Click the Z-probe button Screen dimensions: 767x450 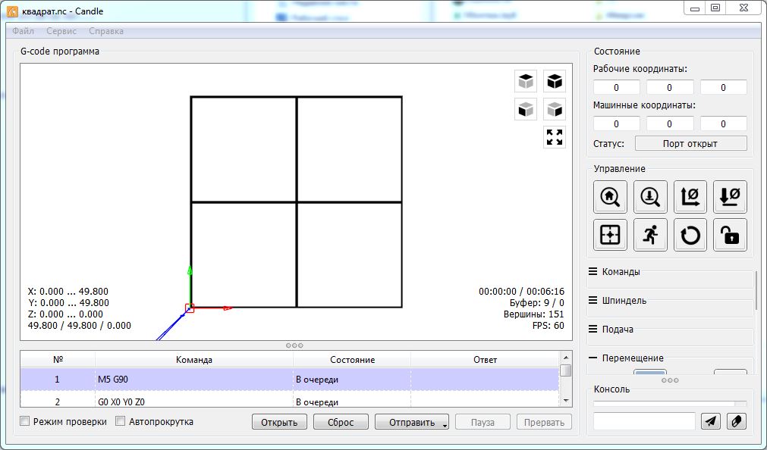(650, 197)
